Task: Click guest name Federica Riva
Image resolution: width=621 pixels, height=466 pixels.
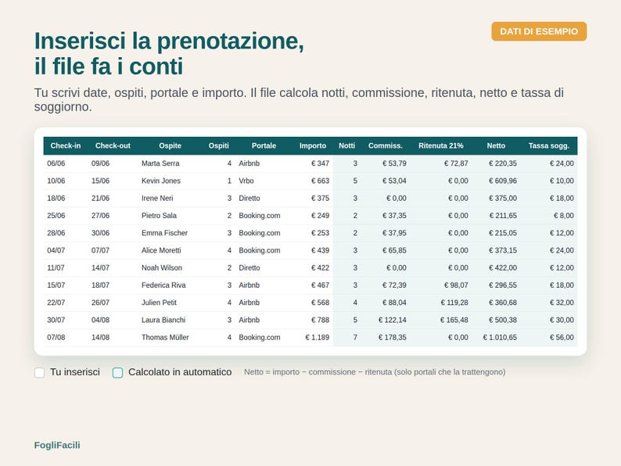Action: [163, 285]
